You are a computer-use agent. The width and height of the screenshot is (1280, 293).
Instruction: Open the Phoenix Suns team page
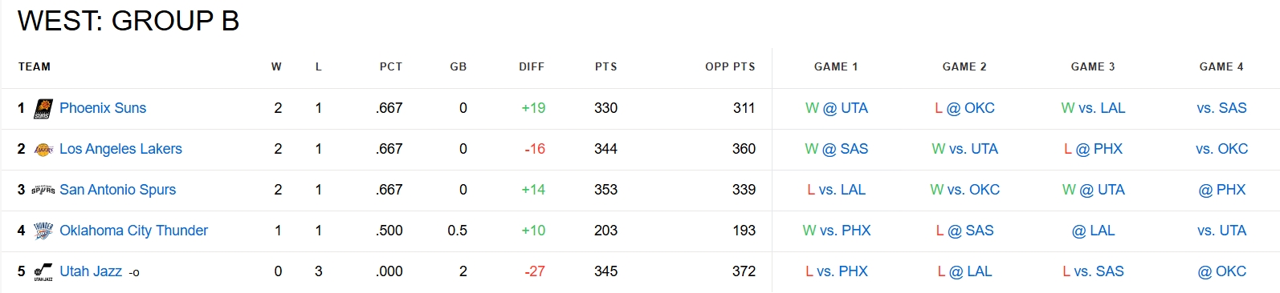click(x=103, y=108)
